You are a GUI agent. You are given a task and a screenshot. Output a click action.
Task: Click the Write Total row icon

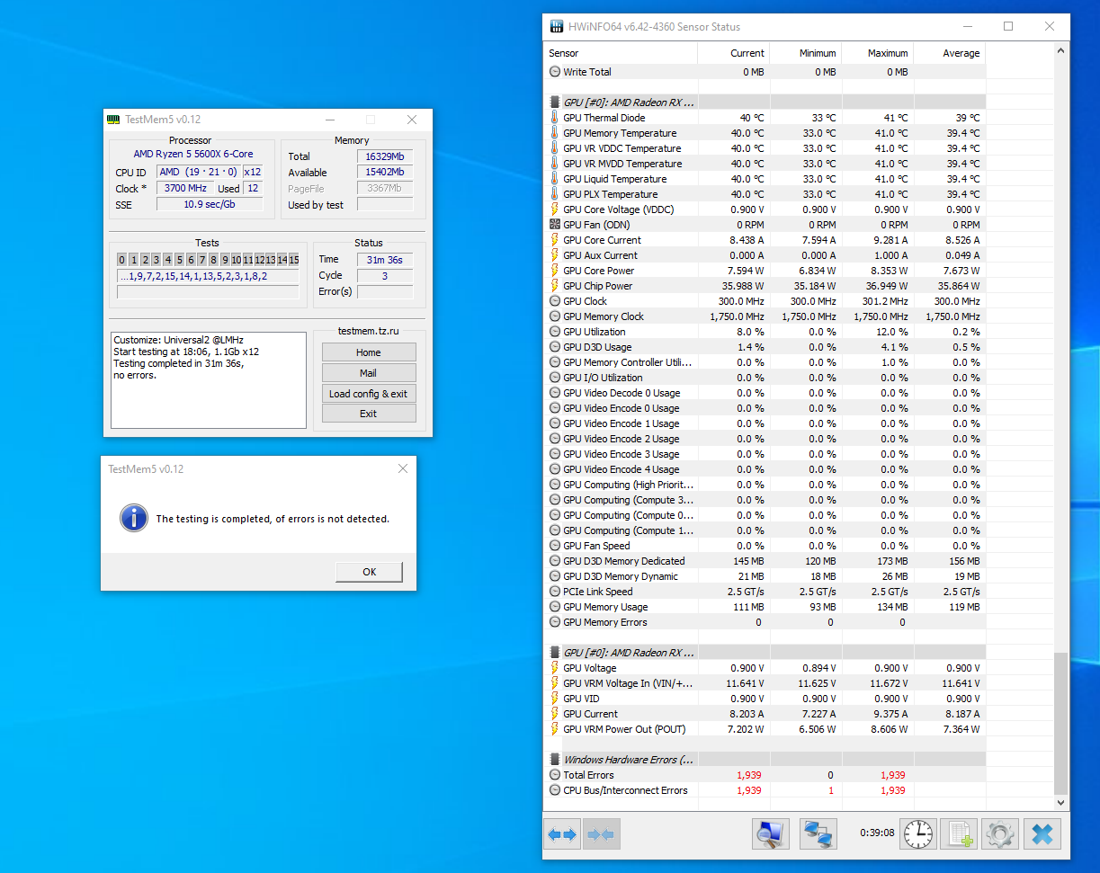pos(554,72)
